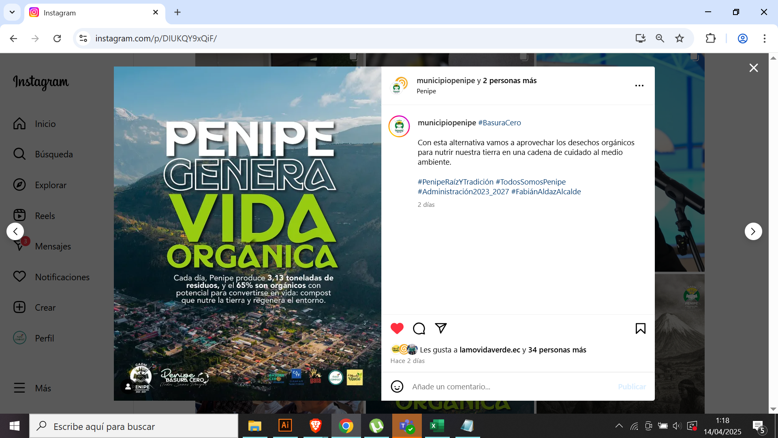Show hidden system tray icons
Image resolution: width=778 pixels, height=438 pixels.
619,426
